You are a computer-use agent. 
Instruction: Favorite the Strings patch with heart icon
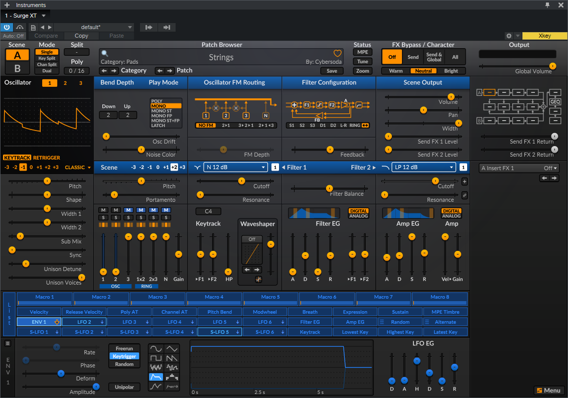coord(338,53)
